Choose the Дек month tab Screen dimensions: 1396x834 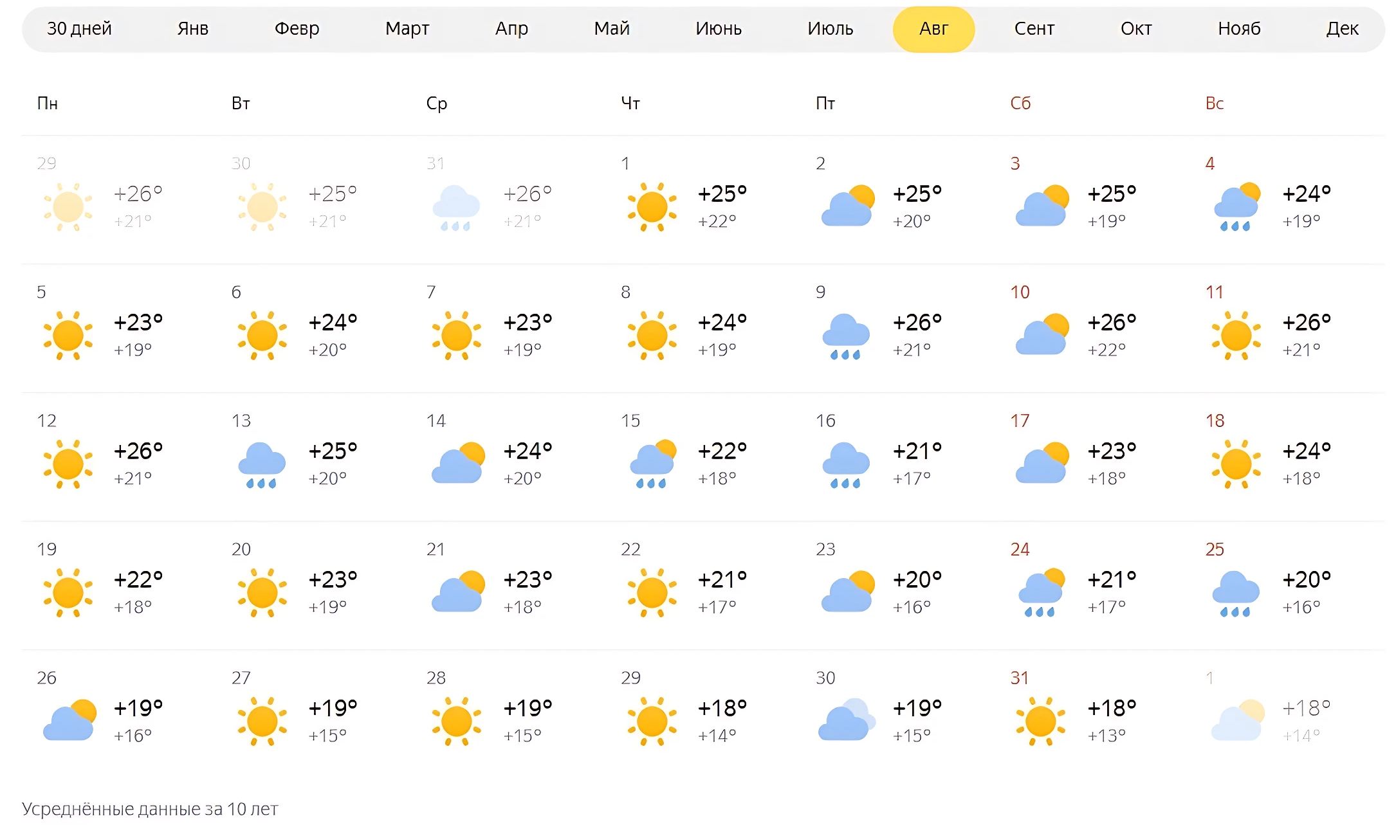[x=1342, y=29]
